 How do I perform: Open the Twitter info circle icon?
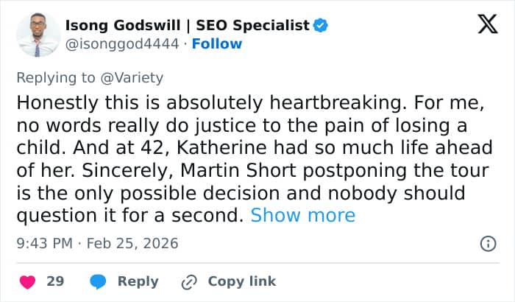tap(487, 243)
